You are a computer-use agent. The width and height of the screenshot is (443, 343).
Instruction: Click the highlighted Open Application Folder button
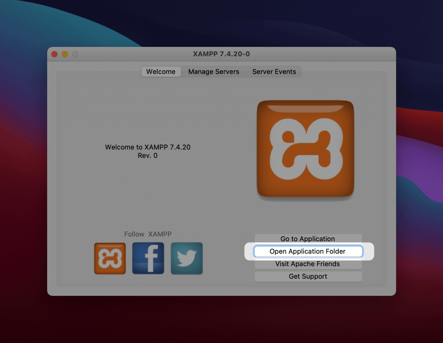click(x=307, y=251)
